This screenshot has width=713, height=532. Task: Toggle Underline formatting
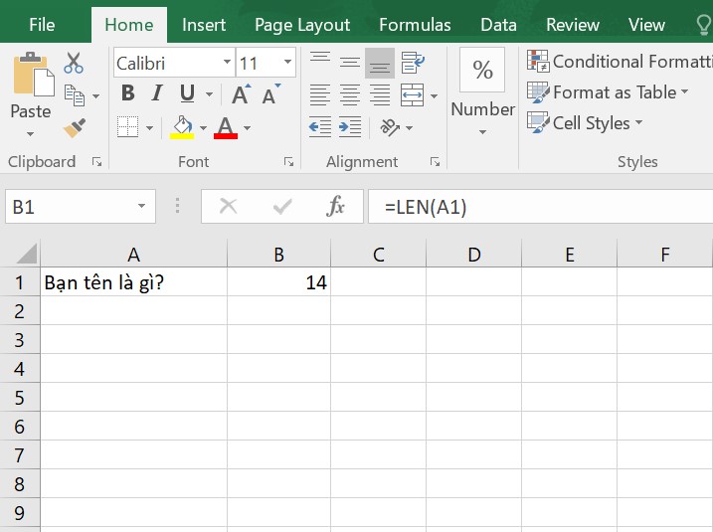pyautogui.click(x=187, y=93)
